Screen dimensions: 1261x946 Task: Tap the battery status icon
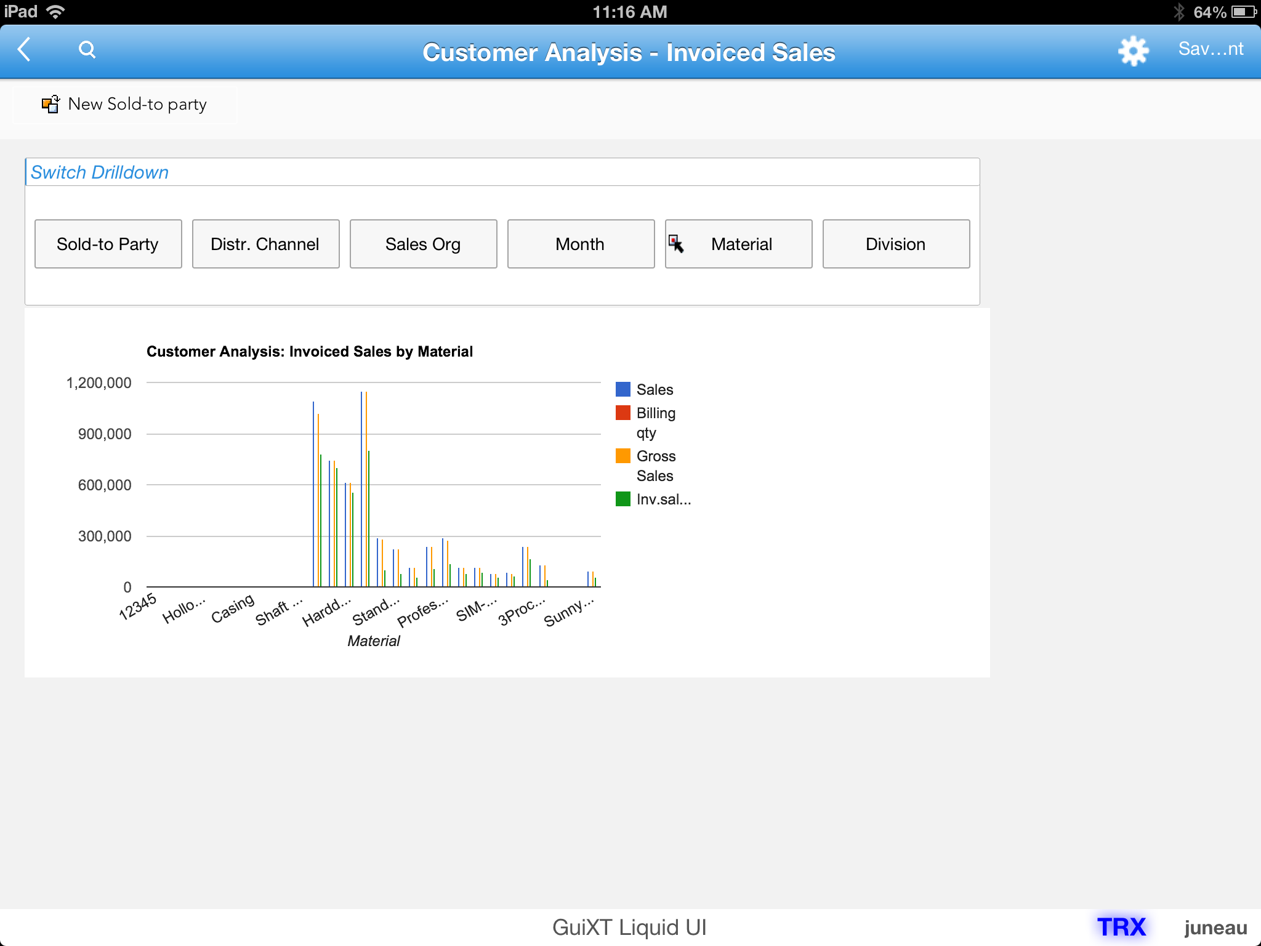pos(1243,12)
